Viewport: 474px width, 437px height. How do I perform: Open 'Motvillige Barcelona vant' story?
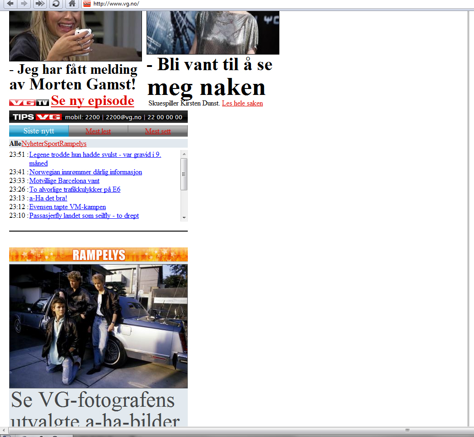coord(64,181)
